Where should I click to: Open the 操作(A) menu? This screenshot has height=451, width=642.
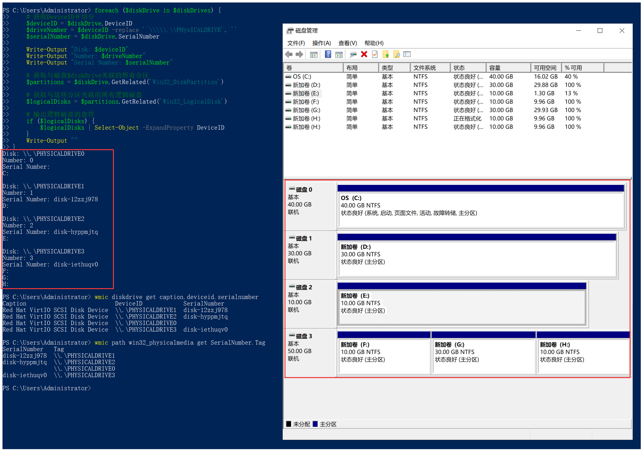(x=321, y=43)
